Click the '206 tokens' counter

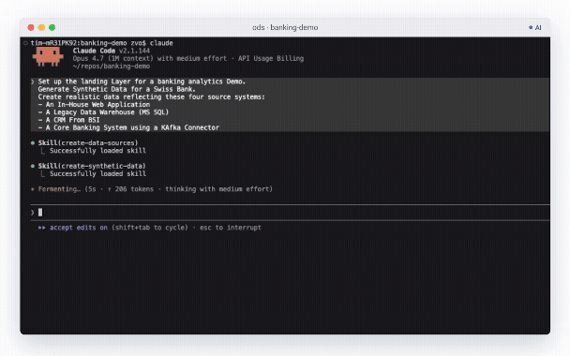[x=134, y=189]
